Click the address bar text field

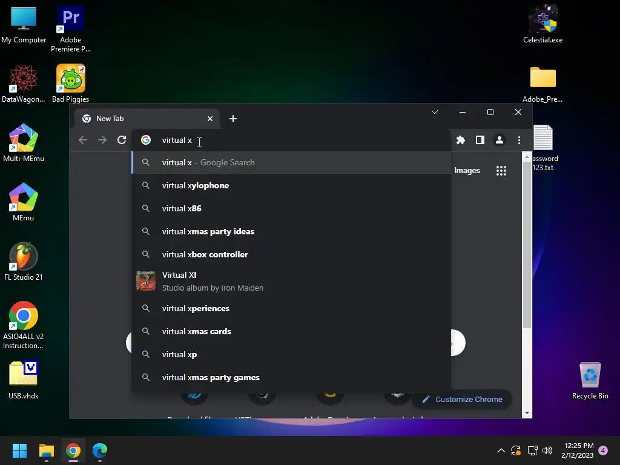coord(292,140)
